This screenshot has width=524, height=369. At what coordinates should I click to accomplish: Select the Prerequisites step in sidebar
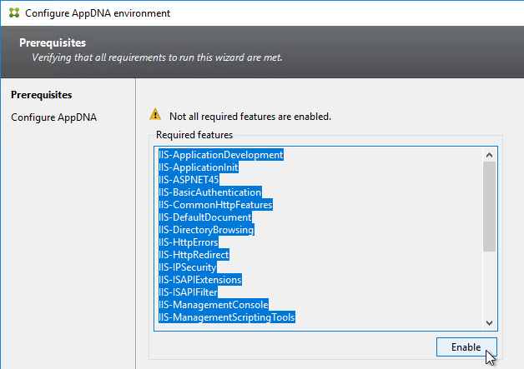click(x=42, y=95)
